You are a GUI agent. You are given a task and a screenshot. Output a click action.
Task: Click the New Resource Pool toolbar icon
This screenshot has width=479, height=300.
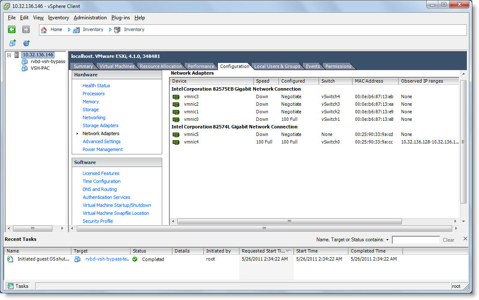click(26, 43)
